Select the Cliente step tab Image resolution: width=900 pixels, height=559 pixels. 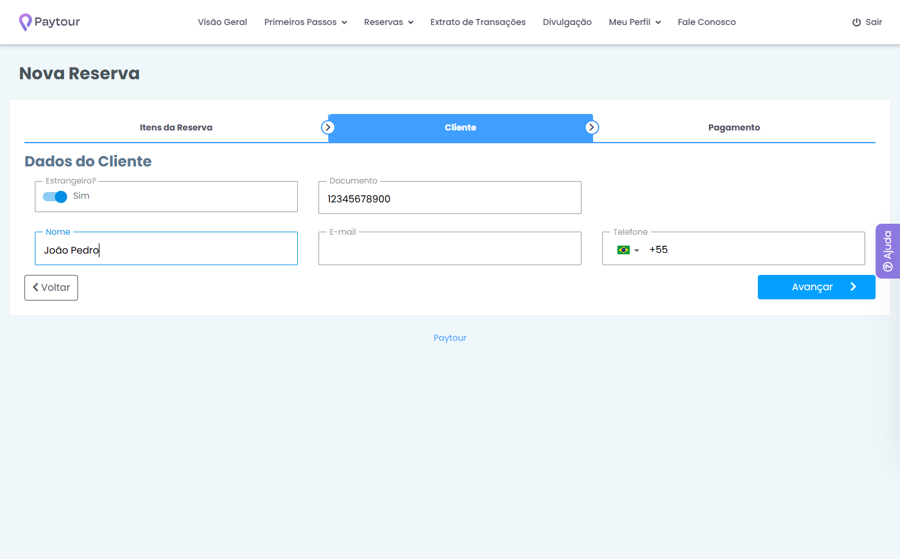click(461, 127)
